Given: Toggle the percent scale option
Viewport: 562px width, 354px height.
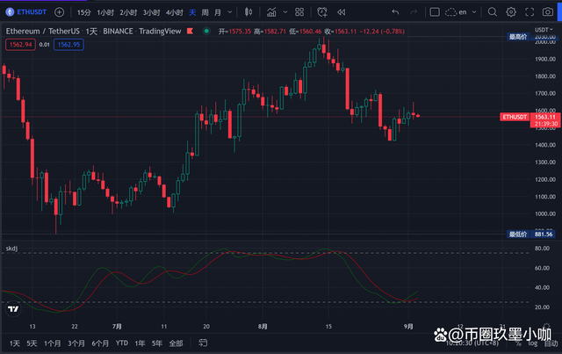Looking at the screenshot, I should click(518, 343).
